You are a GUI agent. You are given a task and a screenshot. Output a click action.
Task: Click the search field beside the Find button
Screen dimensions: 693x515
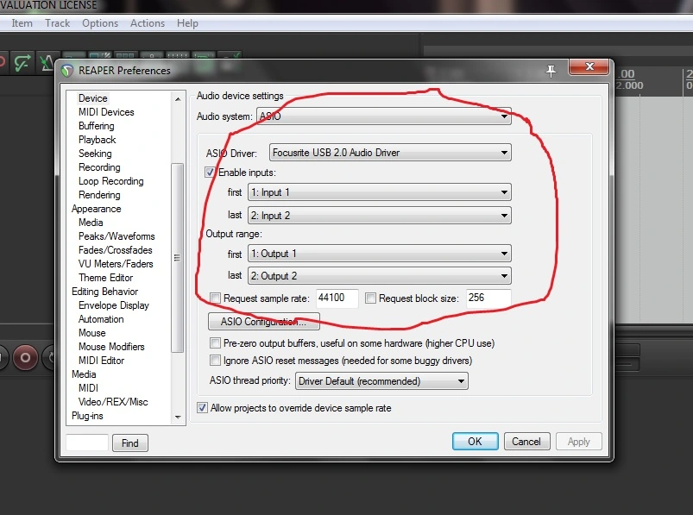(x=87, y=443)
